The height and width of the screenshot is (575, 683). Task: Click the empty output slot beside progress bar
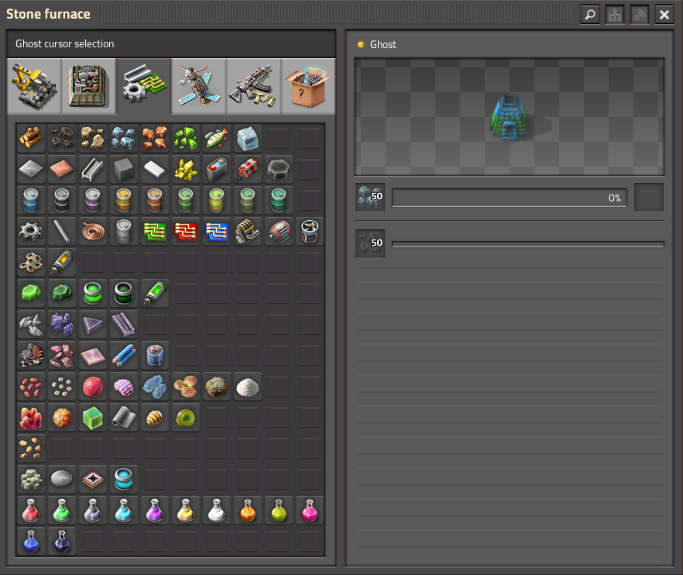coord(649,198)
